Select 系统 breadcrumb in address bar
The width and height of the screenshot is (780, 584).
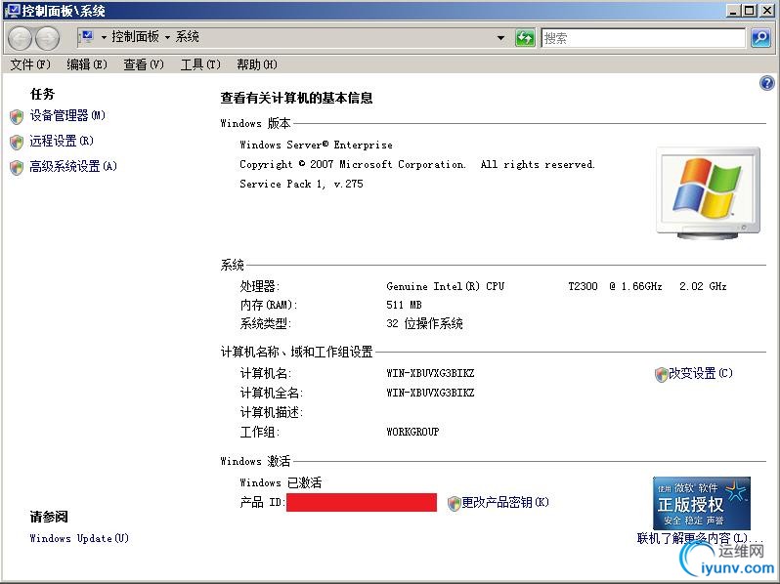[187, 37]
